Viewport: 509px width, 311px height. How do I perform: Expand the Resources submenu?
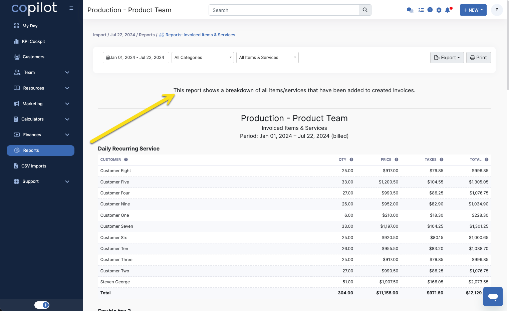[67, 88]
